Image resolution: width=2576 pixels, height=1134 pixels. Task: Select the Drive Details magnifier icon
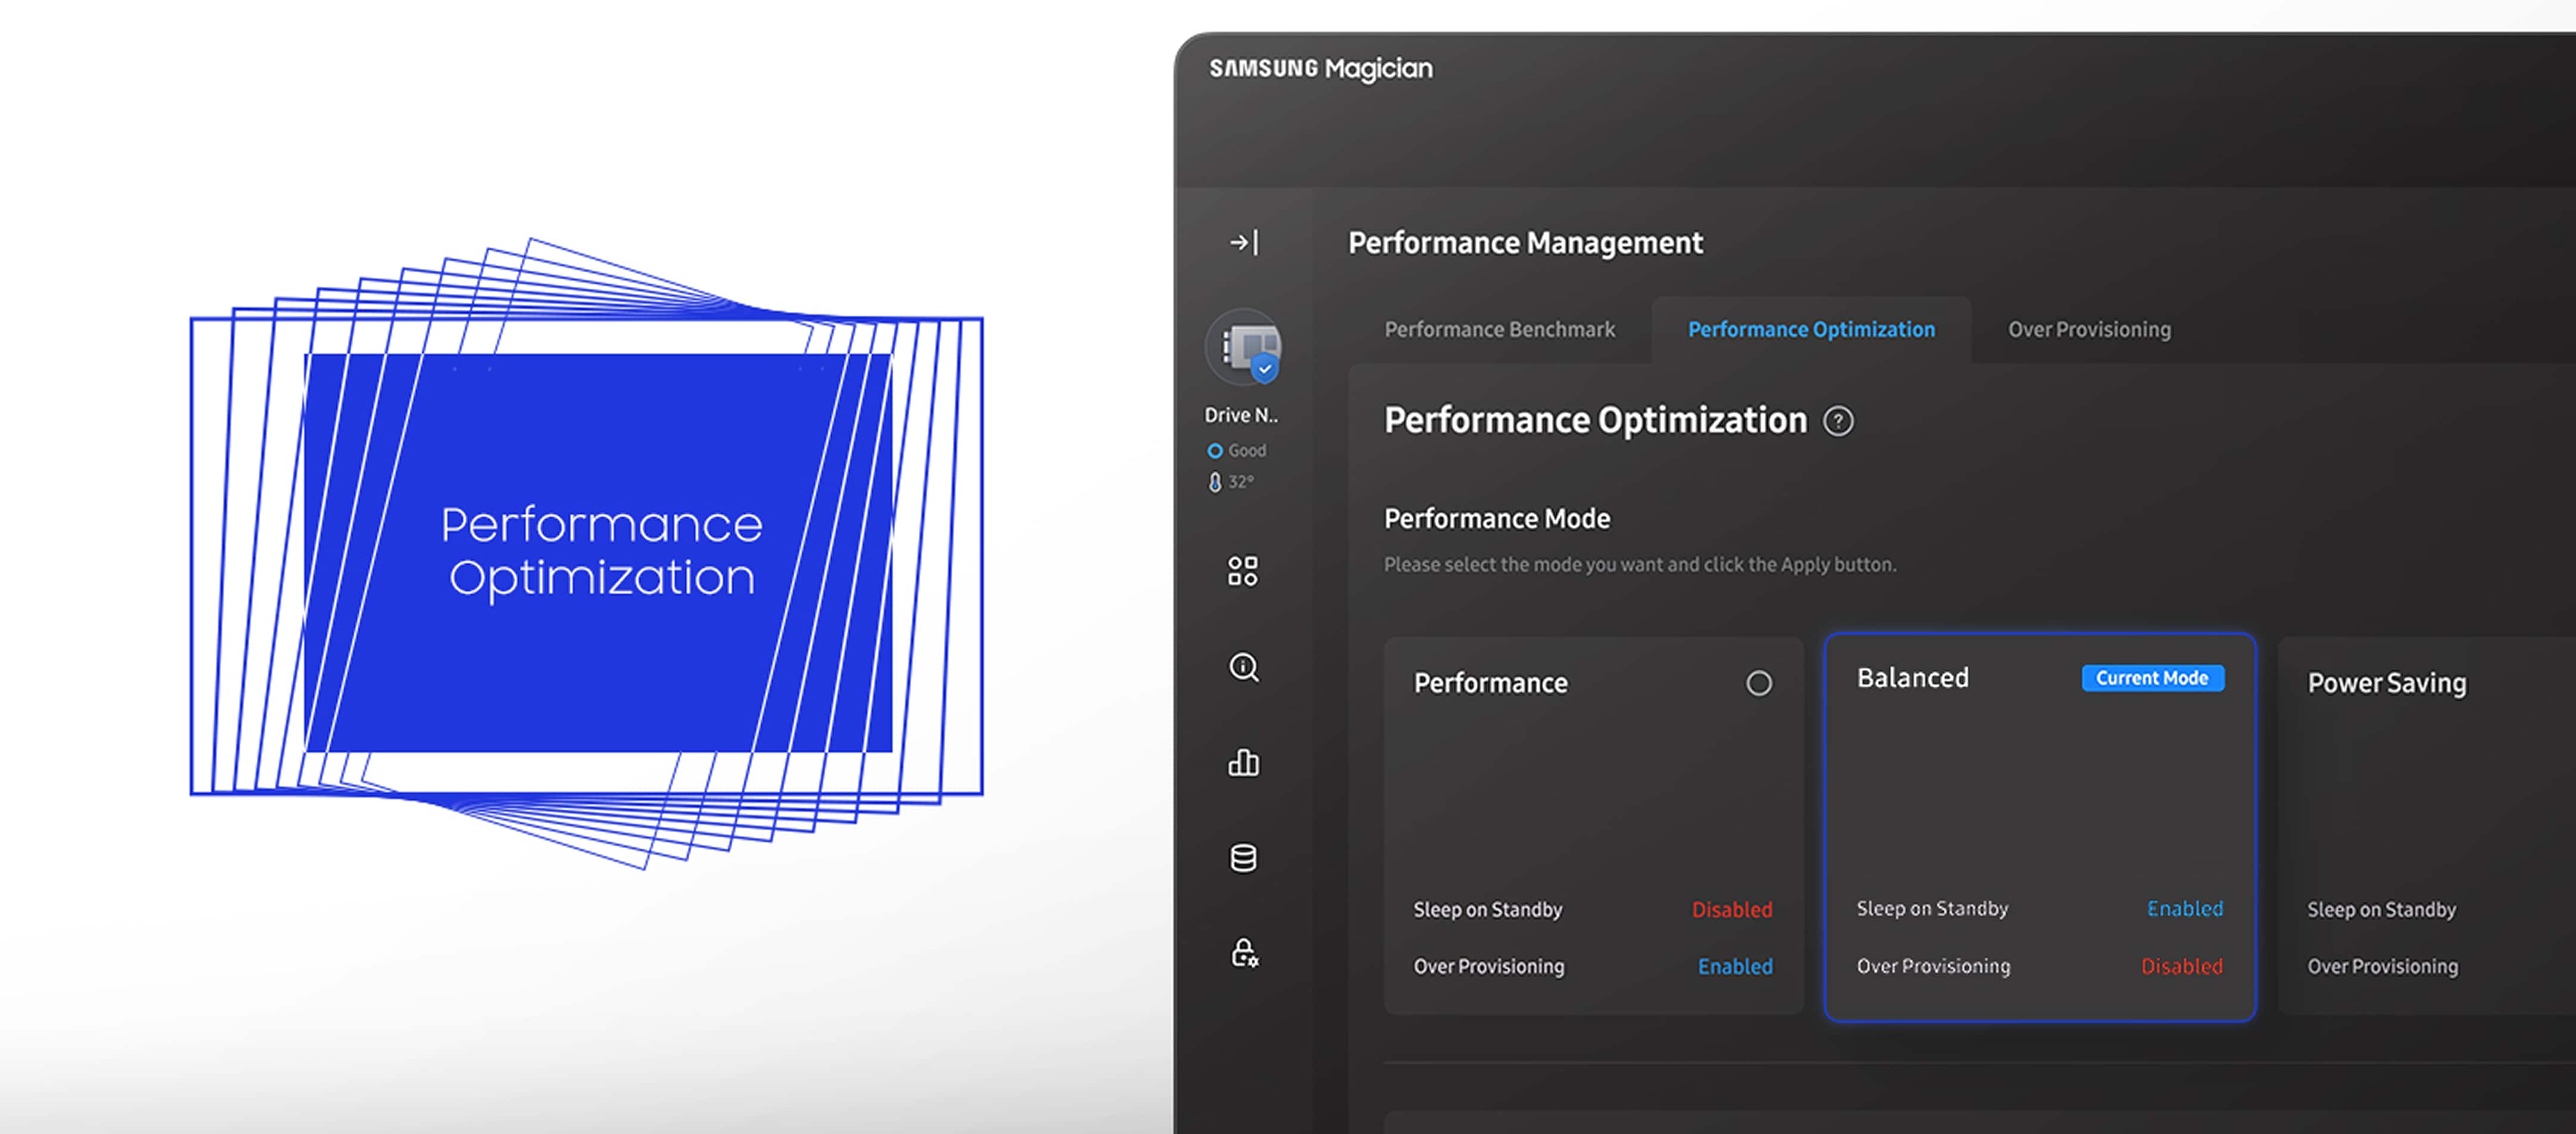[x=1243, y=668]
